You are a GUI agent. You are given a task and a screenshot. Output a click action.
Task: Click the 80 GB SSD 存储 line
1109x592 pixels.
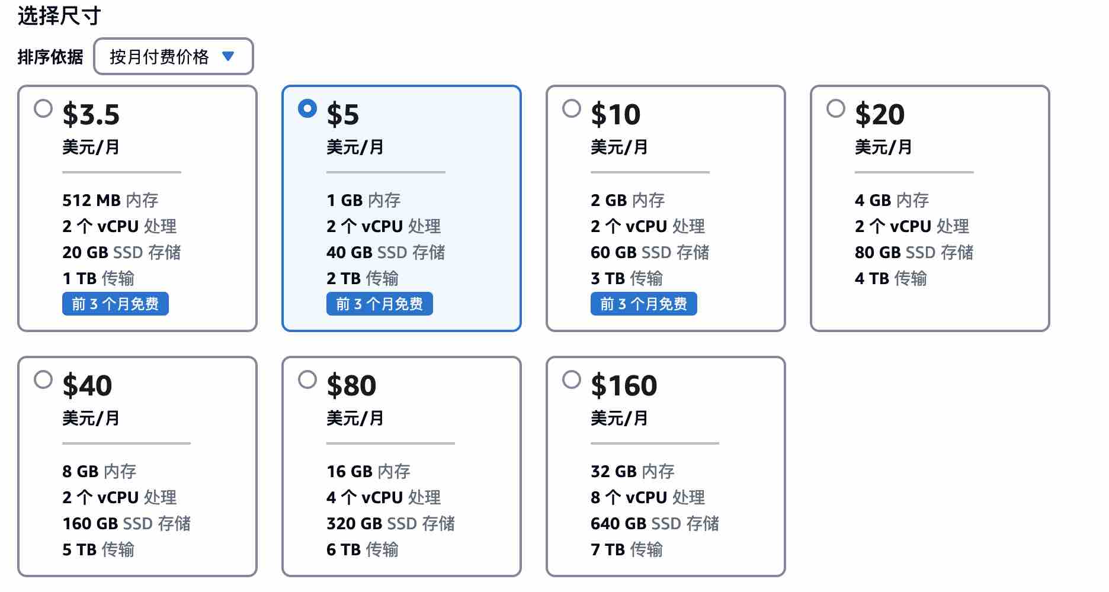(x=914, y=252)
